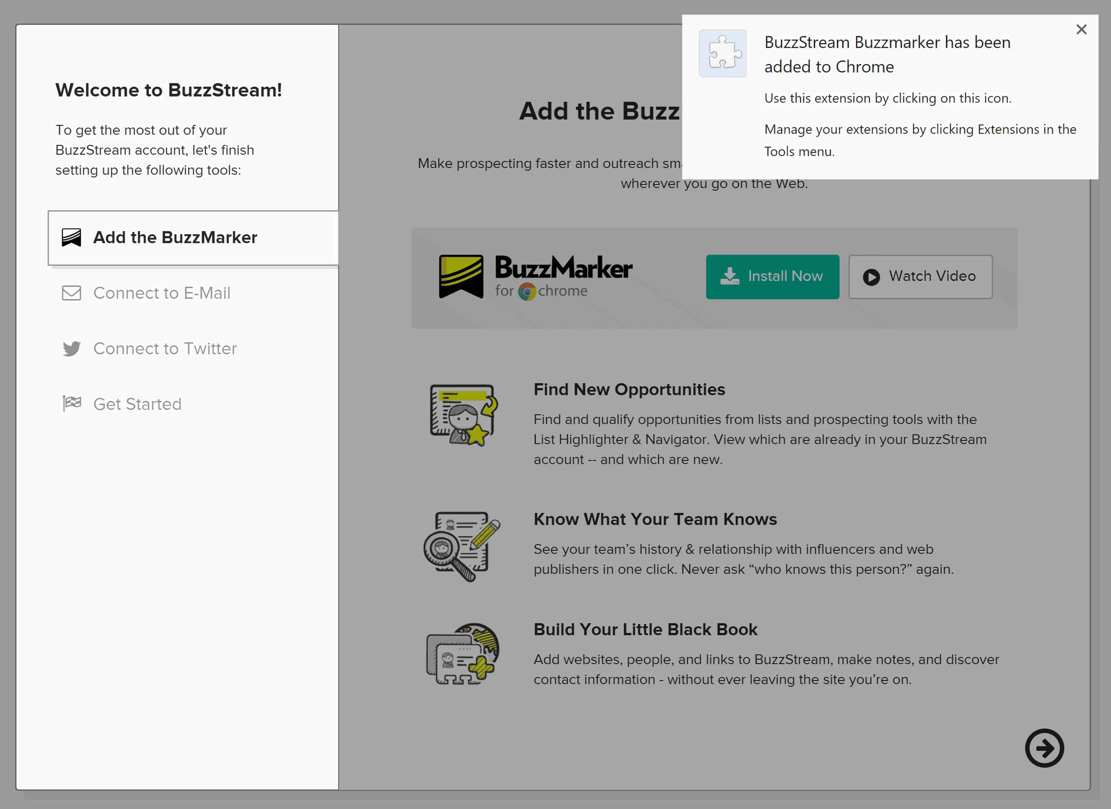The width and height of the screenshot is (1111, 809).
Task: Click the Find New Opportunities illustration
Action: coord(464,415)
